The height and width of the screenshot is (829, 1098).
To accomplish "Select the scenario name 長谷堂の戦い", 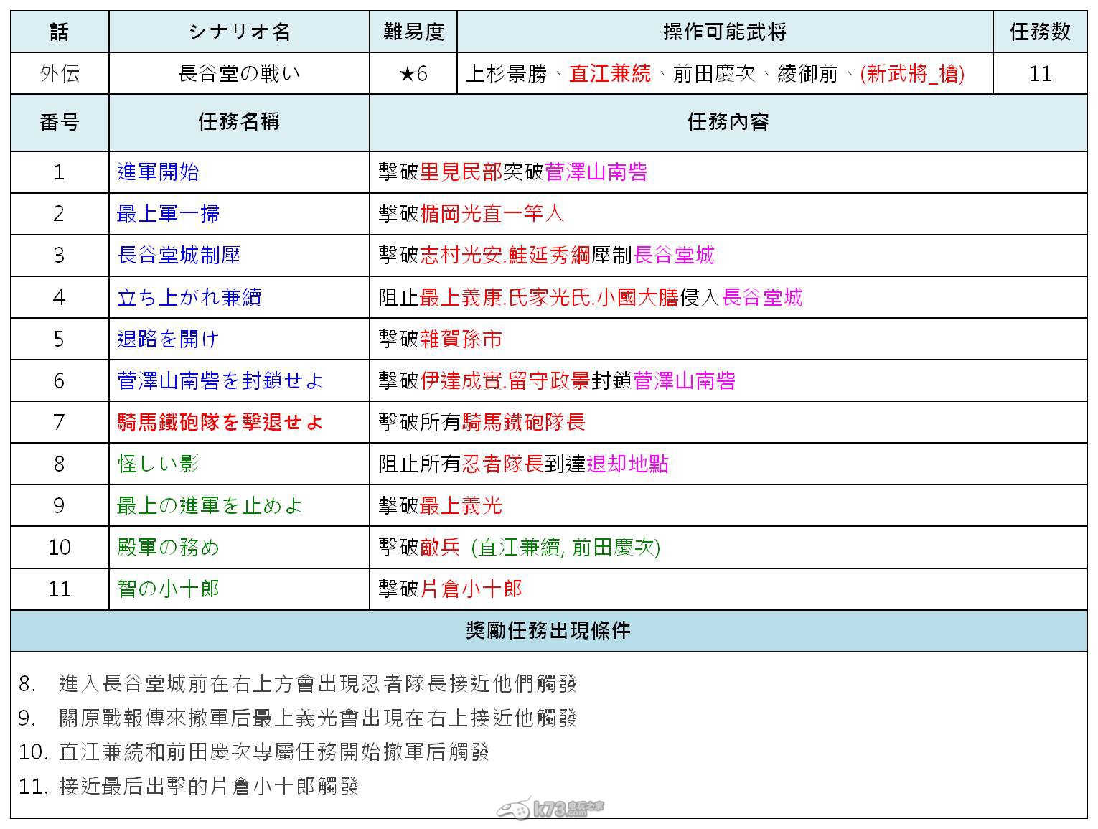I will pyautogui.click(x=239, y=74).
